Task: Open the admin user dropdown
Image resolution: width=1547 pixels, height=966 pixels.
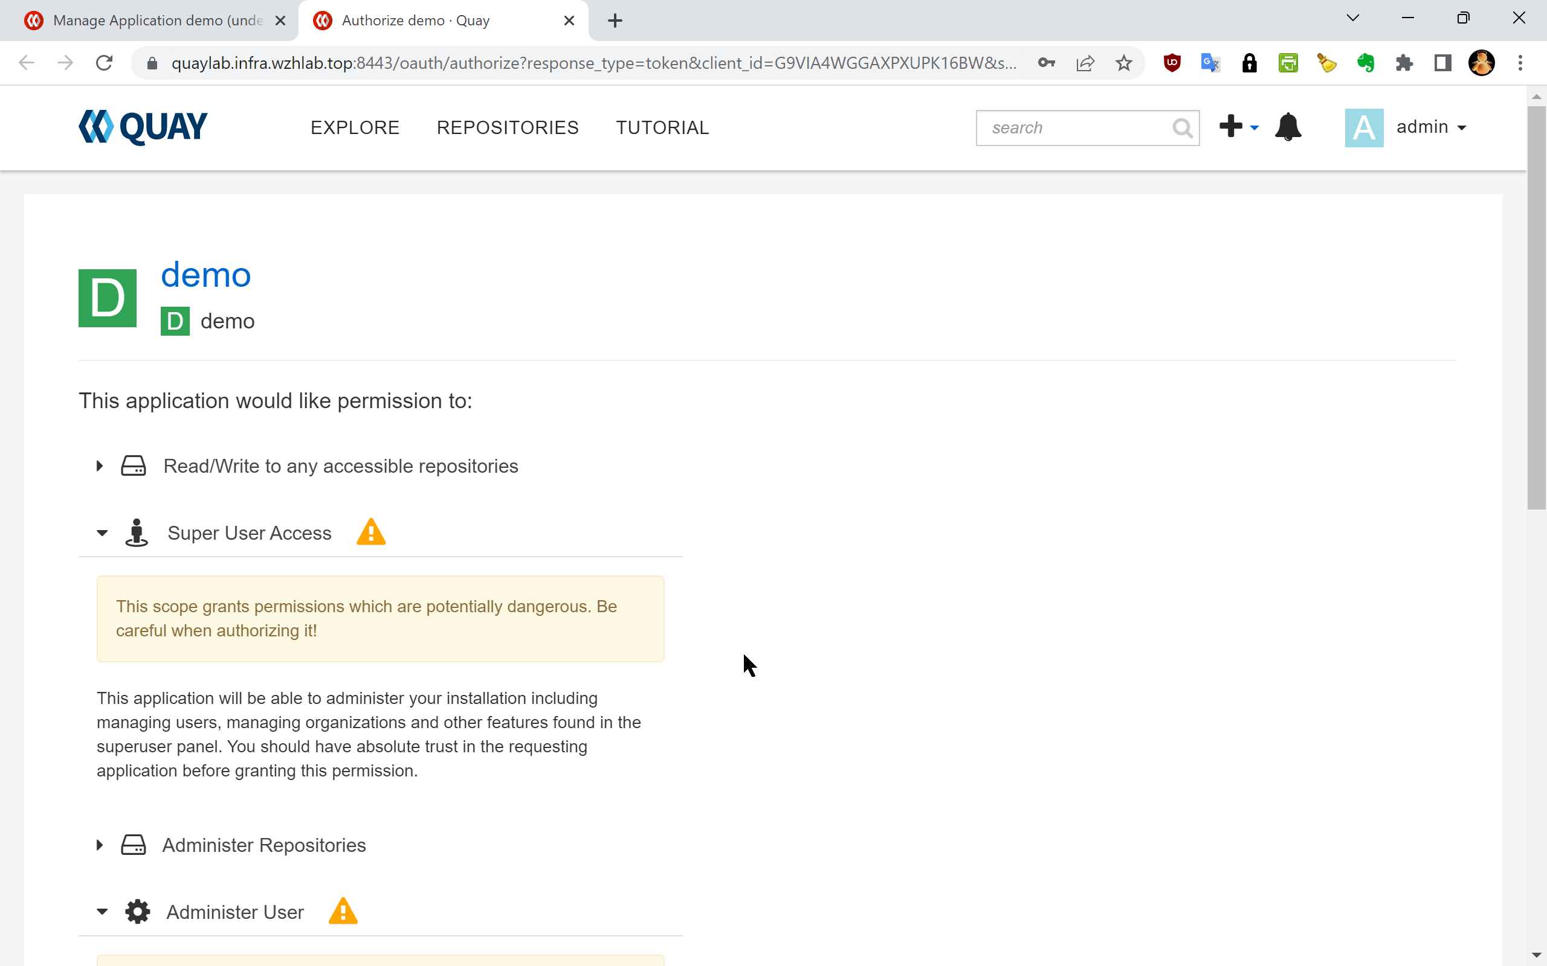Action: click(x=1430, y=127)
